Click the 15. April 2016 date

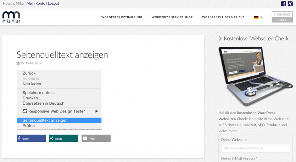[x=31, y=63]
